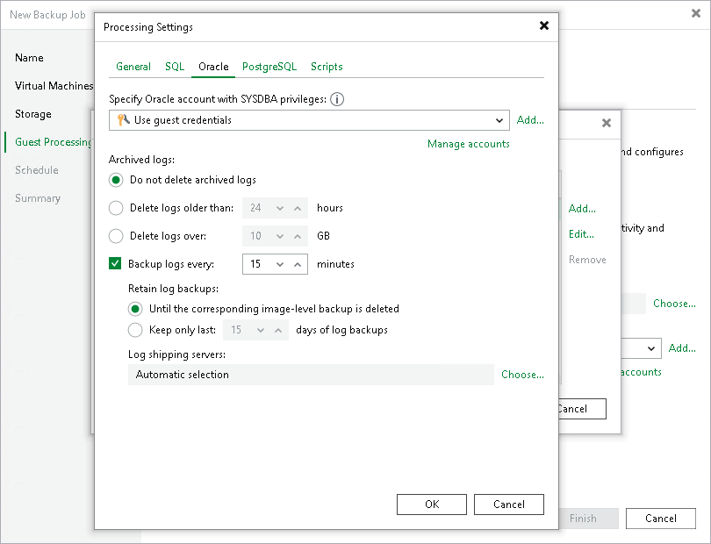Select Keep only last days option
Screen dimensions: 711x544
click(x=135, y=330)
